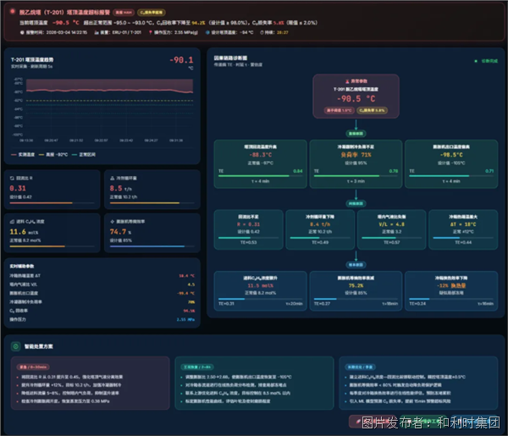The width and height of the screenshot is (508, 436).
Task: Toggle the red measured temperature legend item
Action: point(23,155)
